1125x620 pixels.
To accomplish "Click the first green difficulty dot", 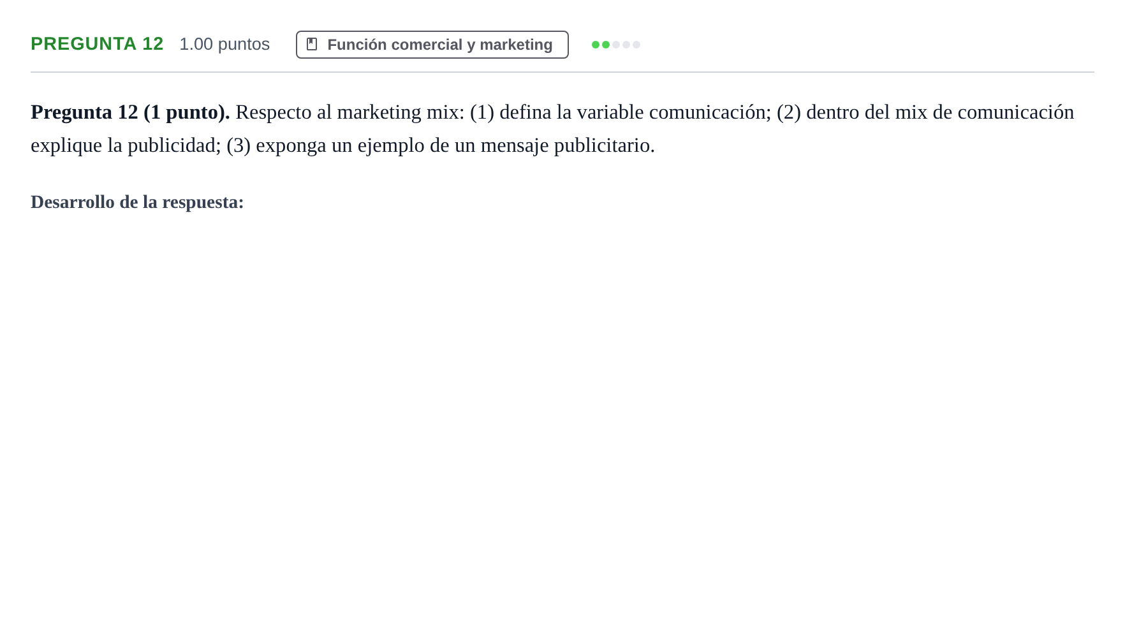I will tap(596, 45).
